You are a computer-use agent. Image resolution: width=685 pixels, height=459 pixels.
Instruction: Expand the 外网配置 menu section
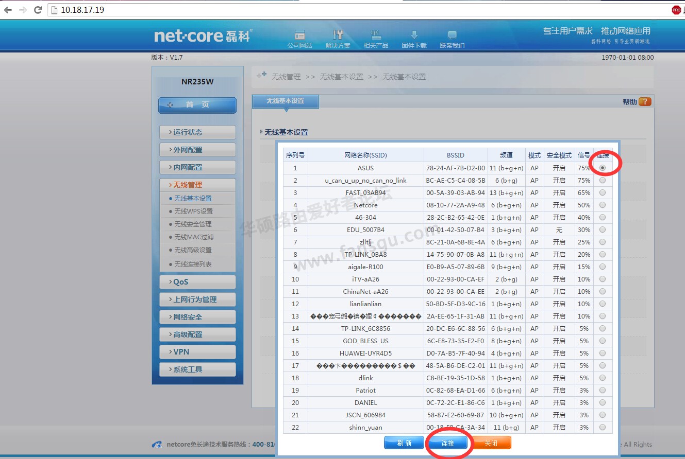[197, 150]
